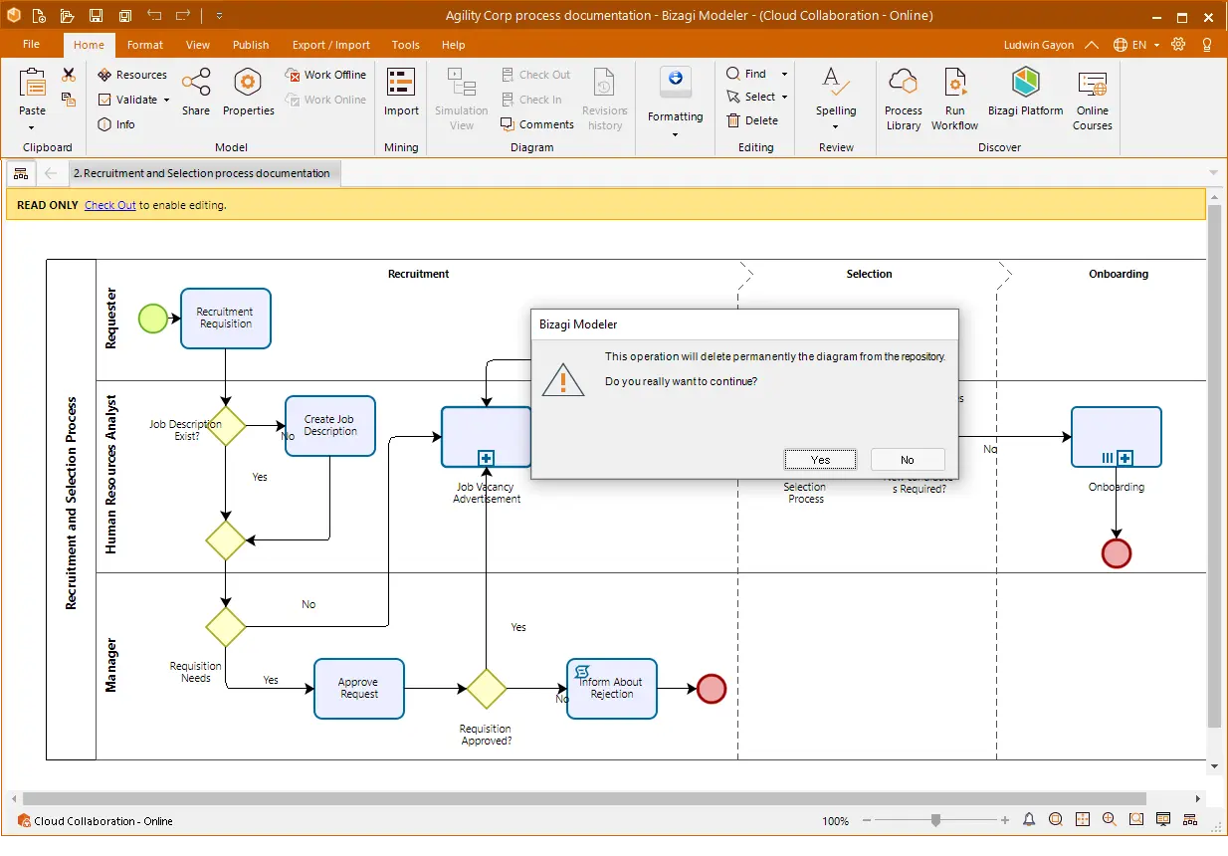
Task: Open model Properties from the ribbon
Action: (248, 92)
